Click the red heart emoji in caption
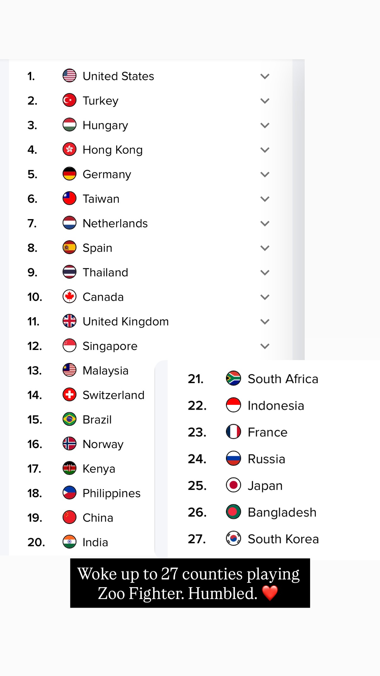The image size is (380, 676). coord(270,593)
